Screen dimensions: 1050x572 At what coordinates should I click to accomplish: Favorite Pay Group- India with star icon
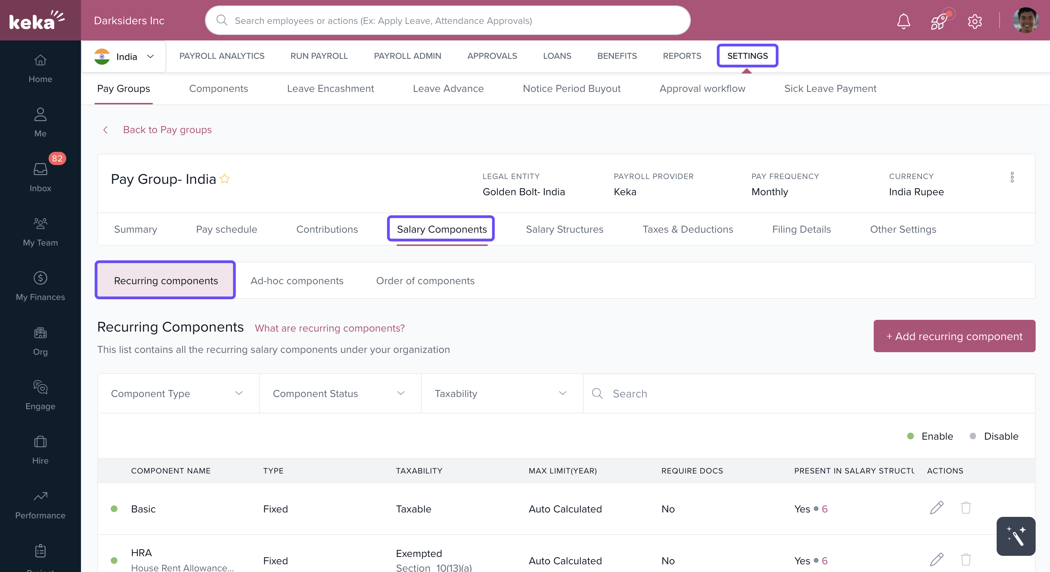click(x=225, y=179)
